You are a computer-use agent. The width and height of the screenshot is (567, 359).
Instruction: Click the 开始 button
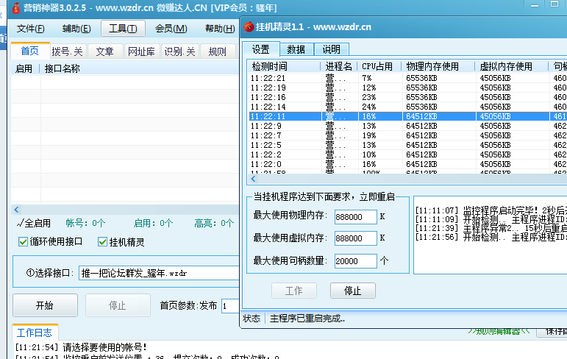tap(45, 305)
